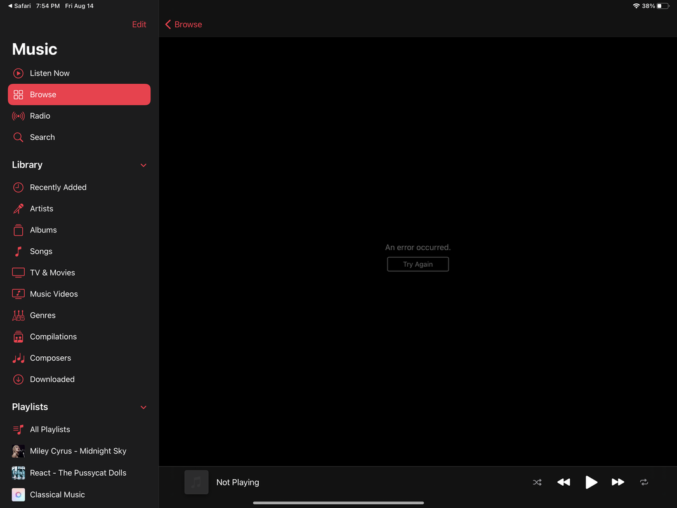This screenshot has height=508, width=677.
Task: Click the Songs music note icon
Action: point(18,251)
